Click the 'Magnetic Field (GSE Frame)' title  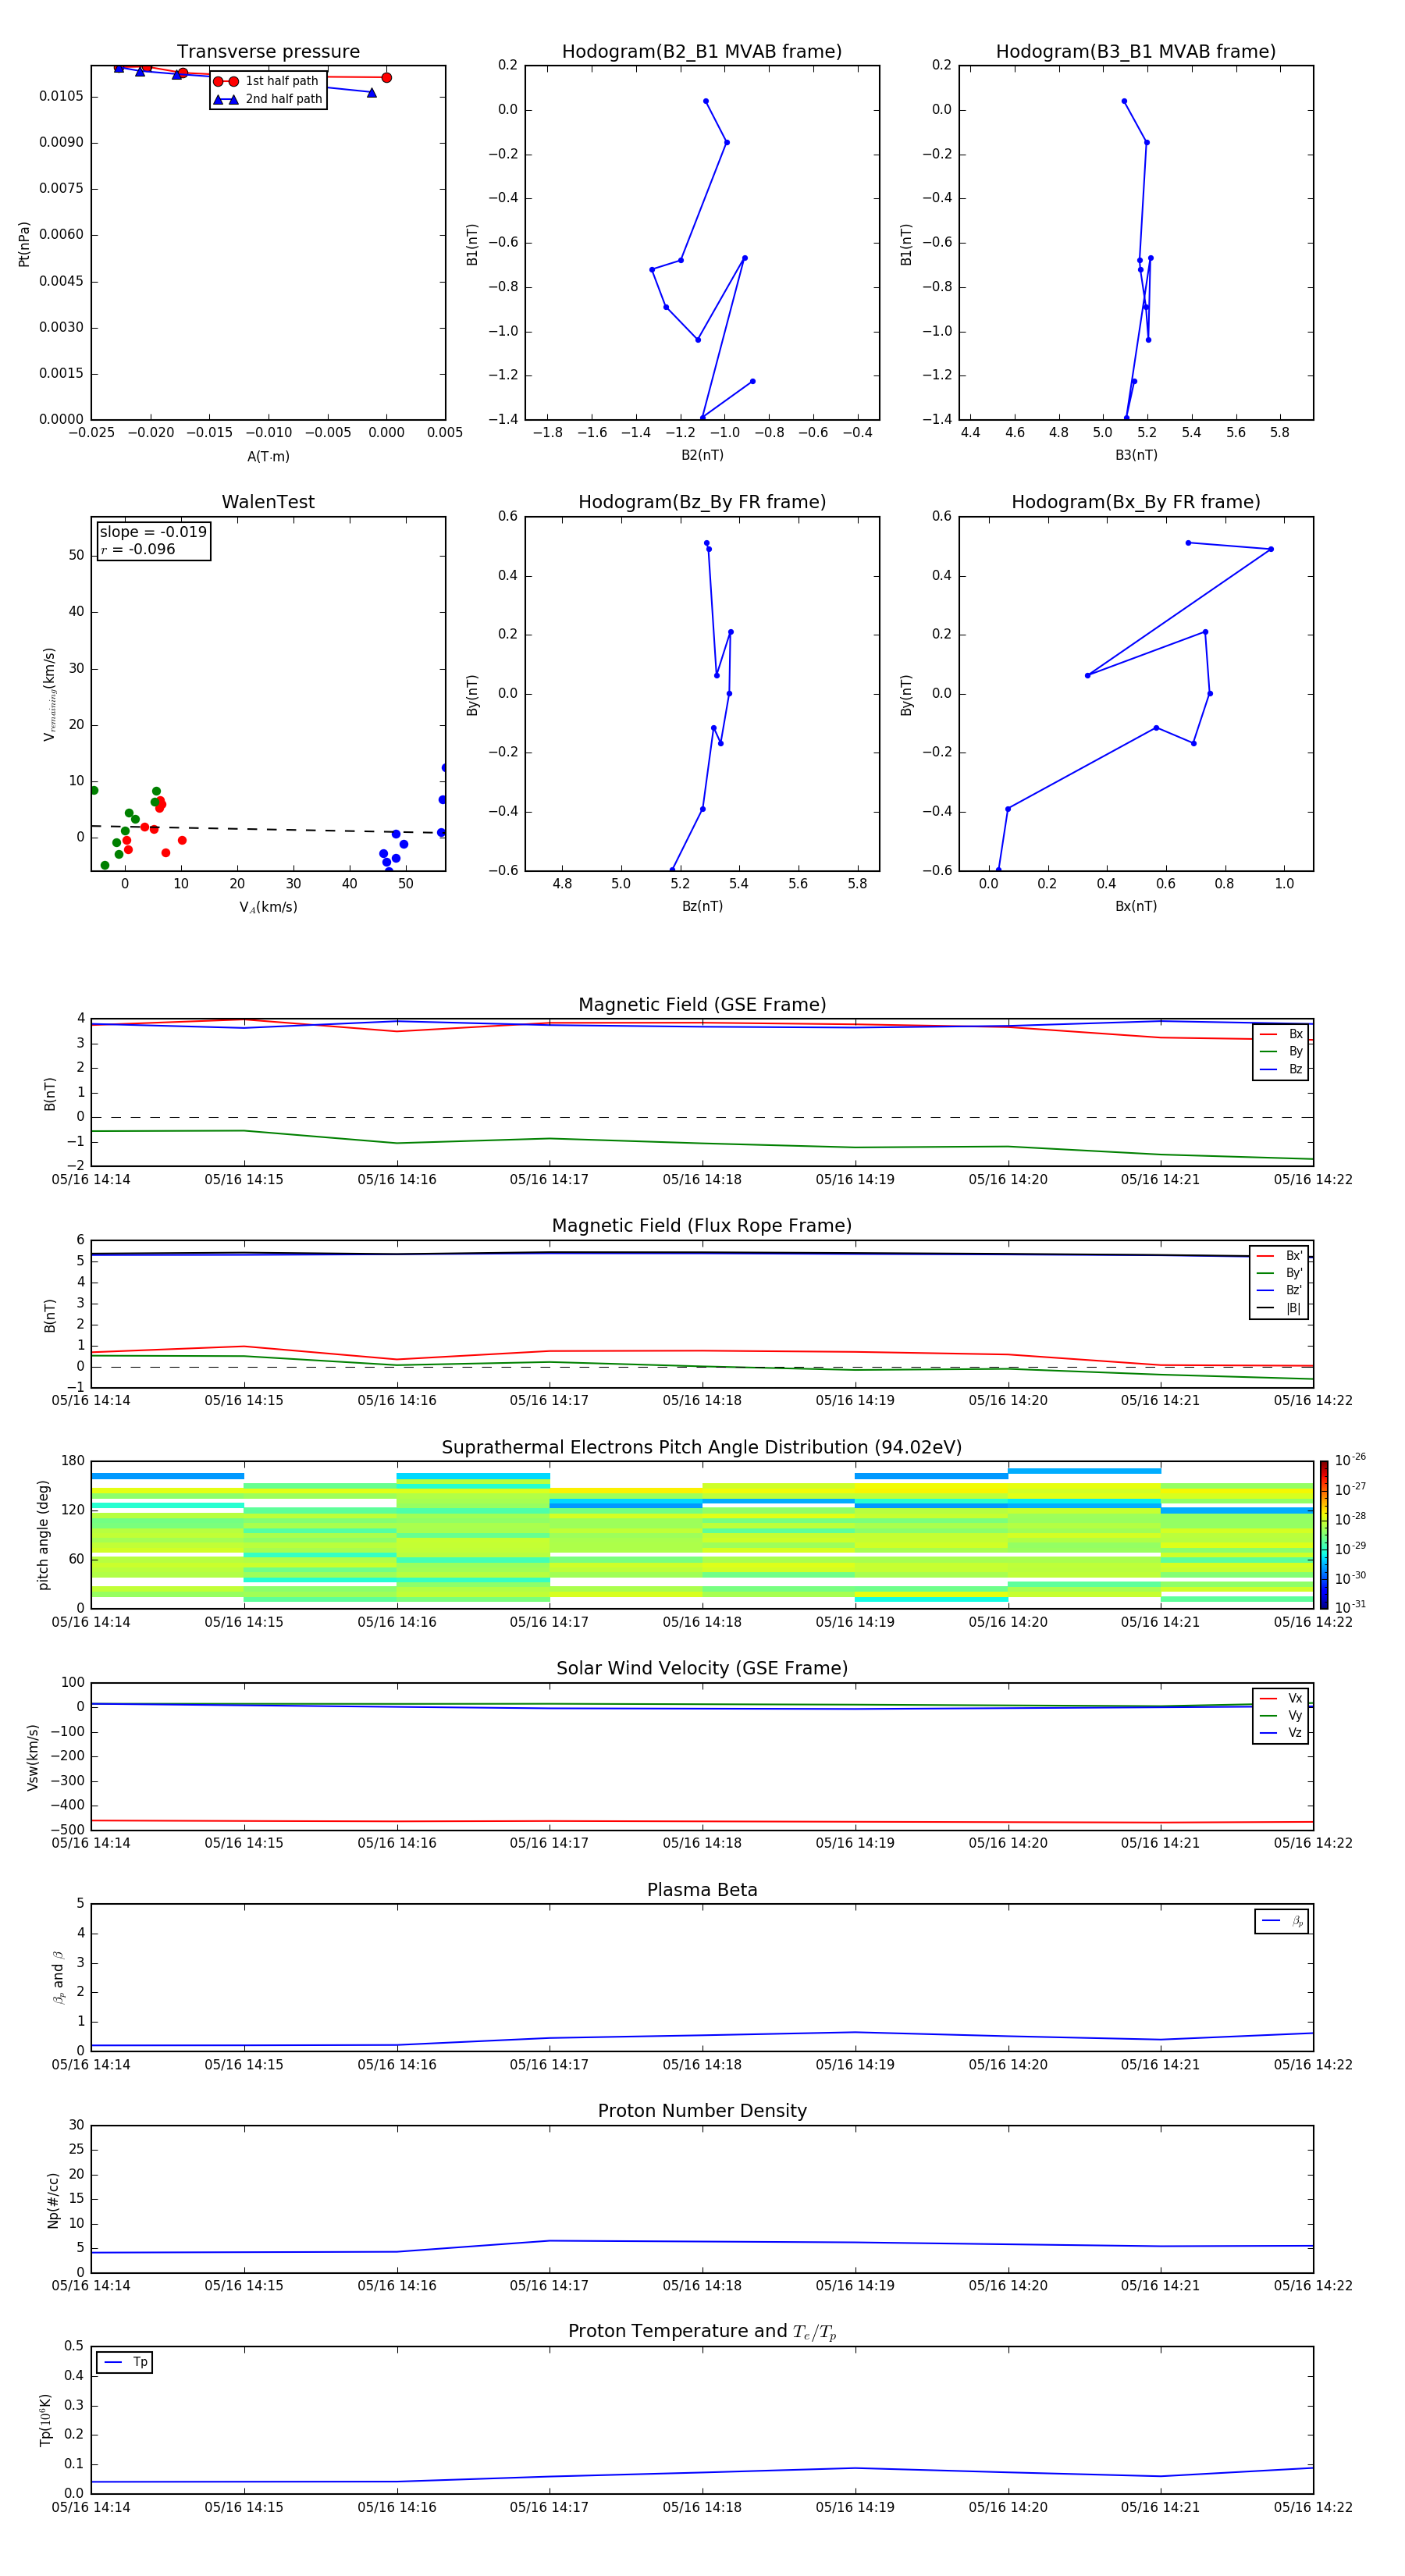point(702,1005)
